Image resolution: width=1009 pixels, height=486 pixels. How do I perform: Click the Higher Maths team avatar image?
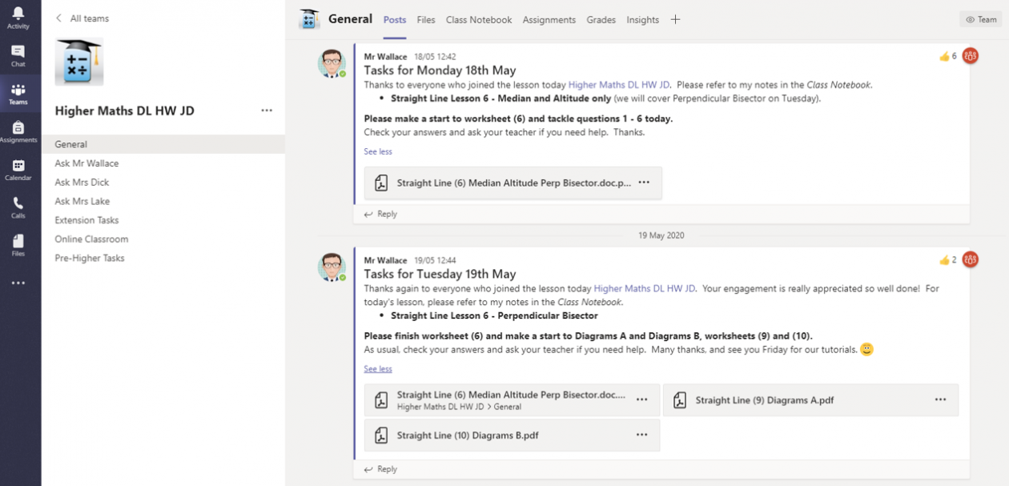(x=78, y=62)
